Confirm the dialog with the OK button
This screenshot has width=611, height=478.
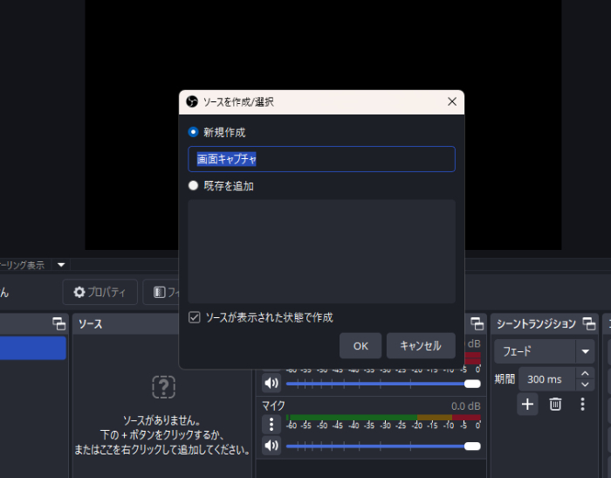[x=360, y=346]
